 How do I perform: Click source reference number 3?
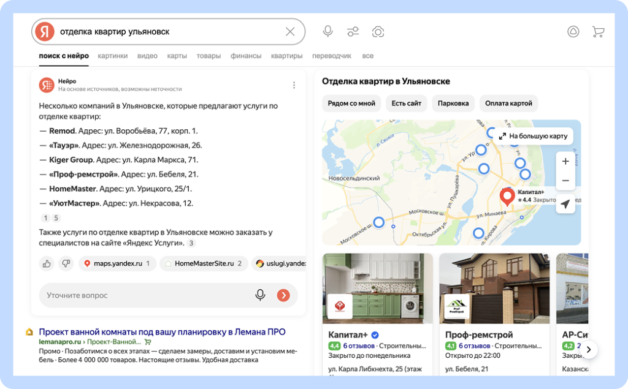pyautogui.click(x=191, y=243)
